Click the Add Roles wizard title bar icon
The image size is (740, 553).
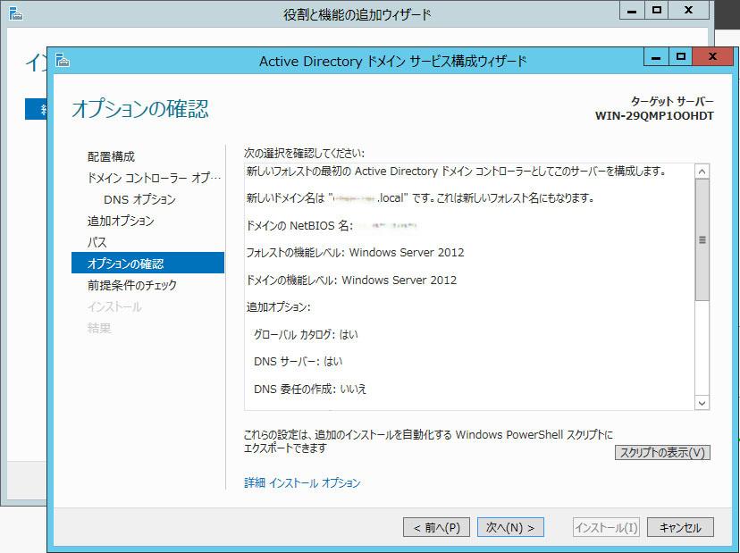click(x=15, y=13)
